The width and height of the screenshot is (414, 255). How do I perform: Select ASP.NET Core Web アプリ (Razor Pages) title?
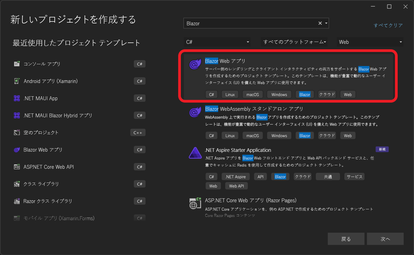(251, 201)
